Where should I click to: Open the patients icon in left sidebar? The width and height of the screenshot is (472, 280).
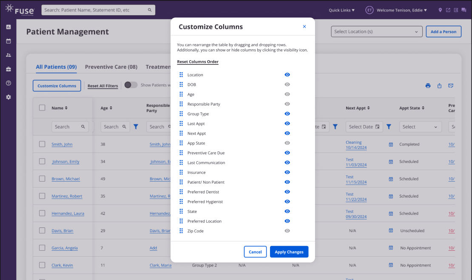pyautogui.click(x=9, y=55)
